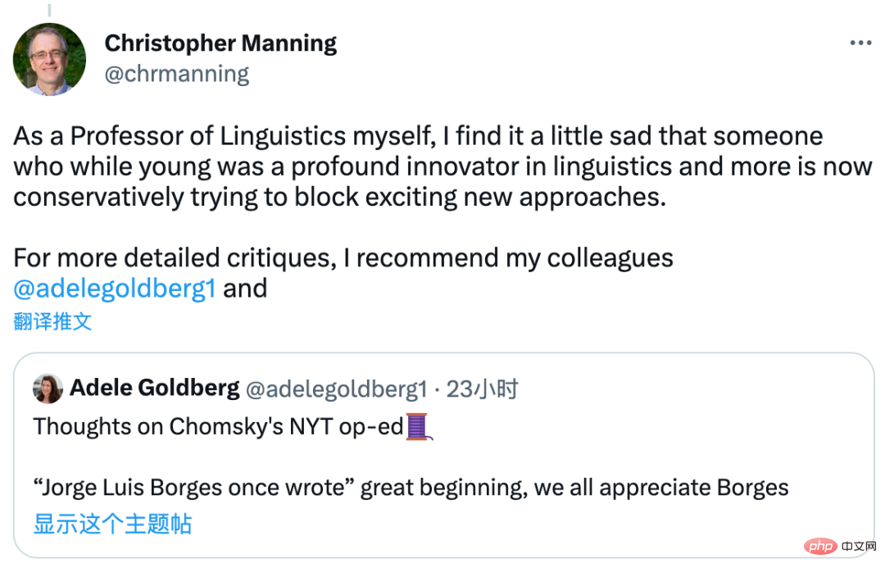Viewport: 885px width, 573px height.
Task: Click the thread connector line above the avatar
Action: tap(49, 10)
